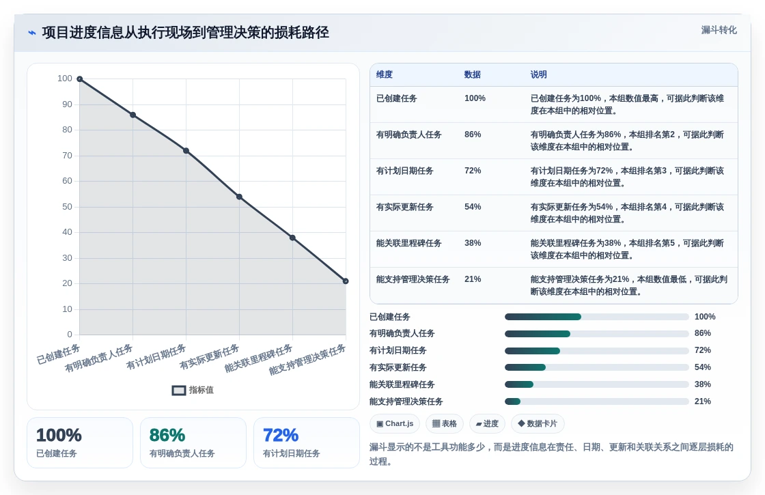Image resolution: width=765 pixels, height=495 pixels.
Task: Click the 能支持管理决策任务 progress bar
Action: click(597, 401)
